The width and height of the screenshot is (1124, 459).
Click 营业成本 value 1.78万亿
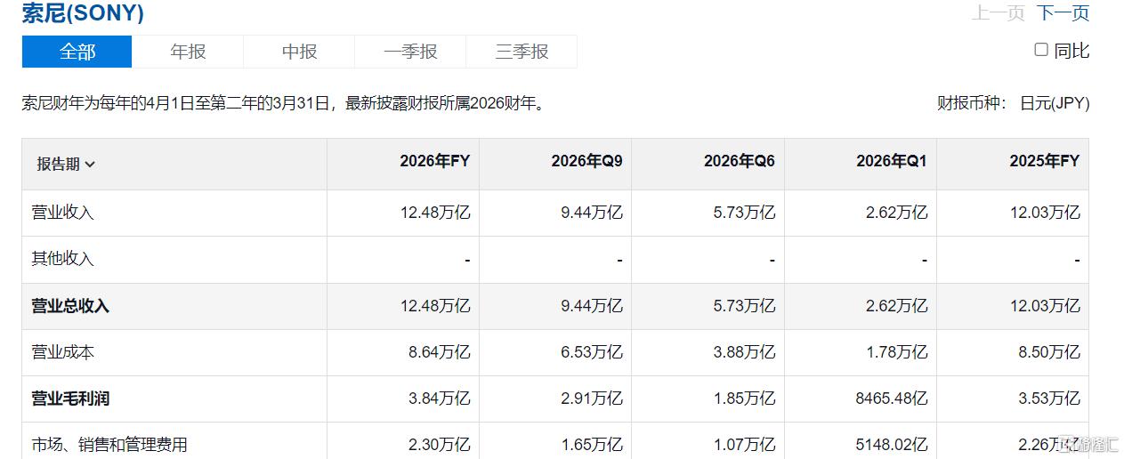896,352
